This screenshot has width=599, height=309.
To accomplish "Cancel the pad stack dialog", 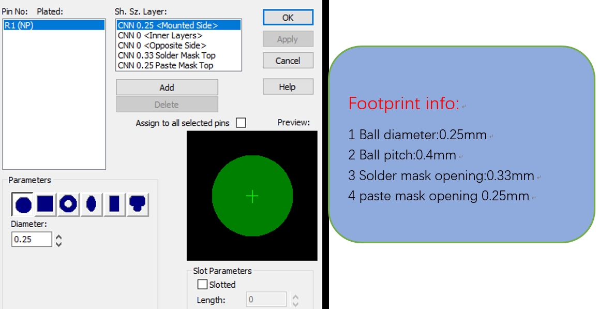I will 288,61.
